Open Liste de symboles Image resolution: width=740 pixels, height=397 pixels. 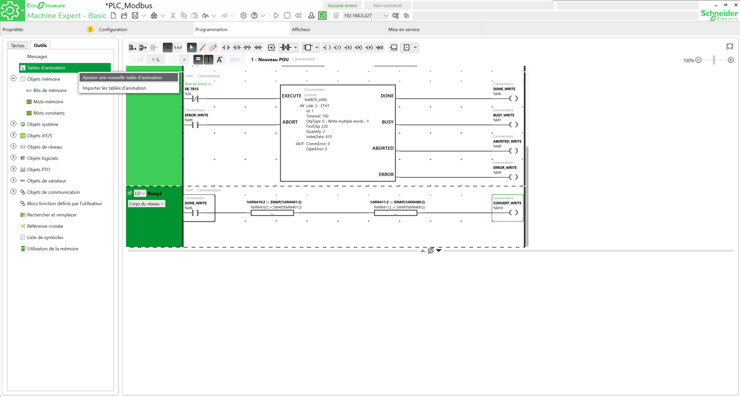[x=45, y=237]
